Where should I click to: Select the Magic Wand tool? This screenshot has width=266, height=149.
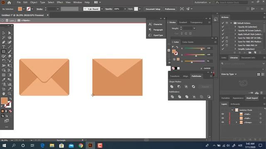pyautogui.click(x=4, y=38)
